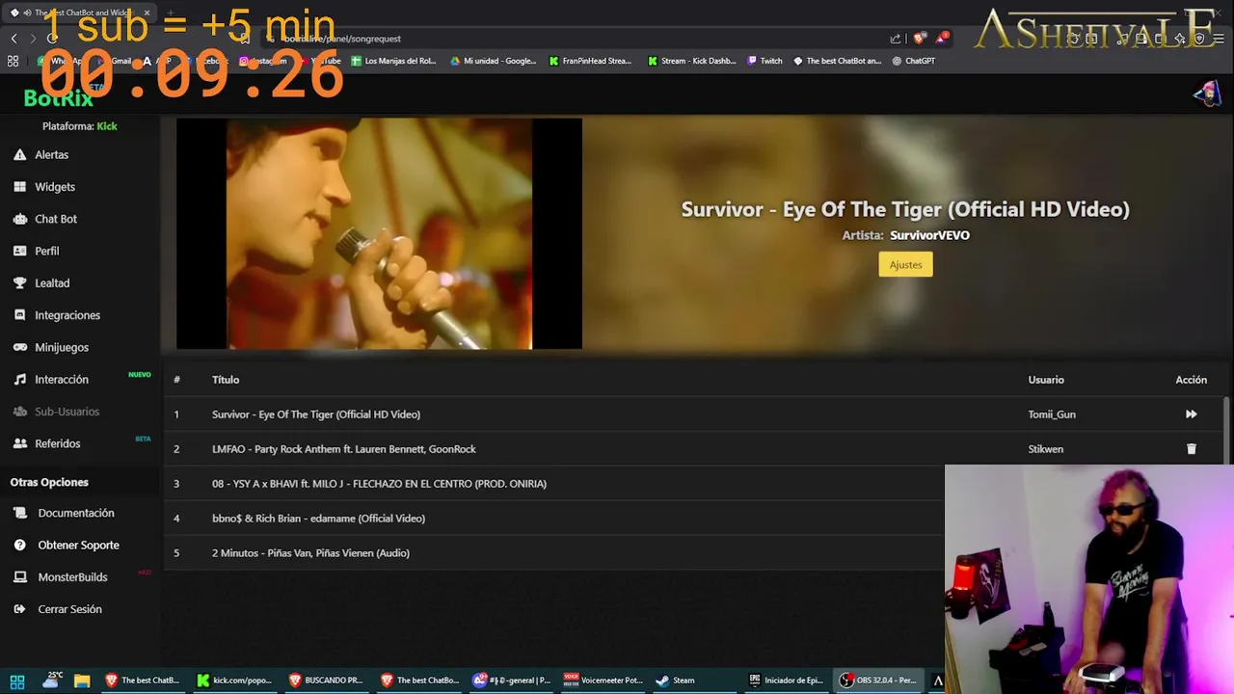
Task: Click the Stikwen username
Action: click(1046, 449)
